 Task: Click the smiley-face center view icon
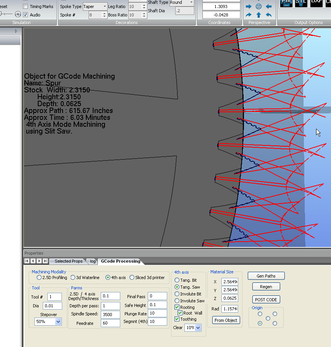click(x=258, y=6)
